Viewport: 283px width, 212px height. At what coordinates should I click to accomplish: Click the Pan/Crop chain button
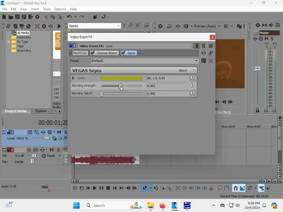(80, 53)
